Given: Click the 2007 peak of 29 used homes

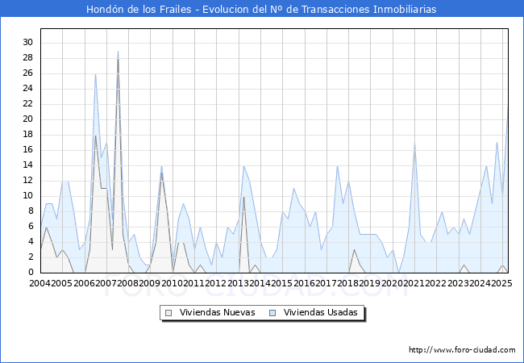Looking at the screenshot, I should [x=118, y=51].
